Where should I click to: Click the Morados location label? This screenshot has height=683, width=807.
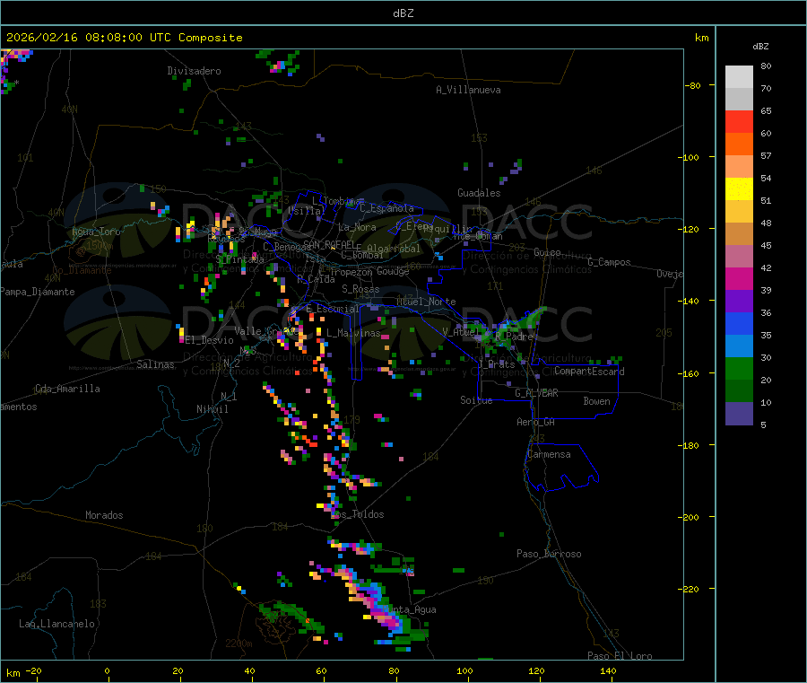(105, 515)
